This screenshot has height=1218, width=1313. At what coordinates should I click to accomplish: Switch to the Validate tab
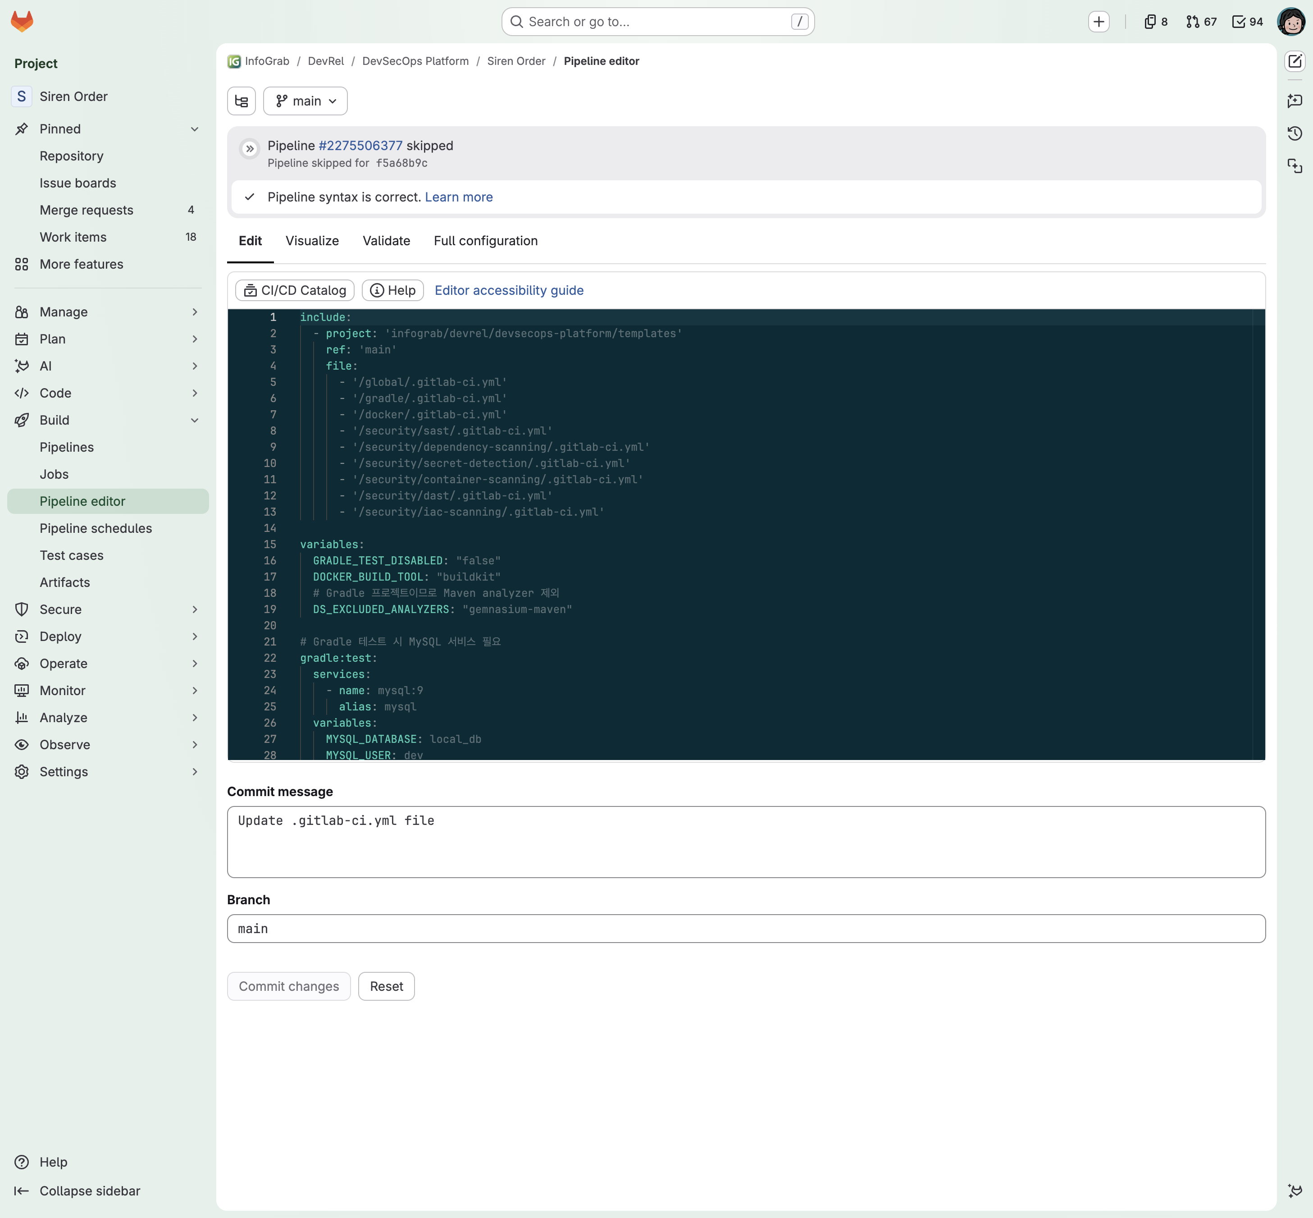(x=386, y=241)
